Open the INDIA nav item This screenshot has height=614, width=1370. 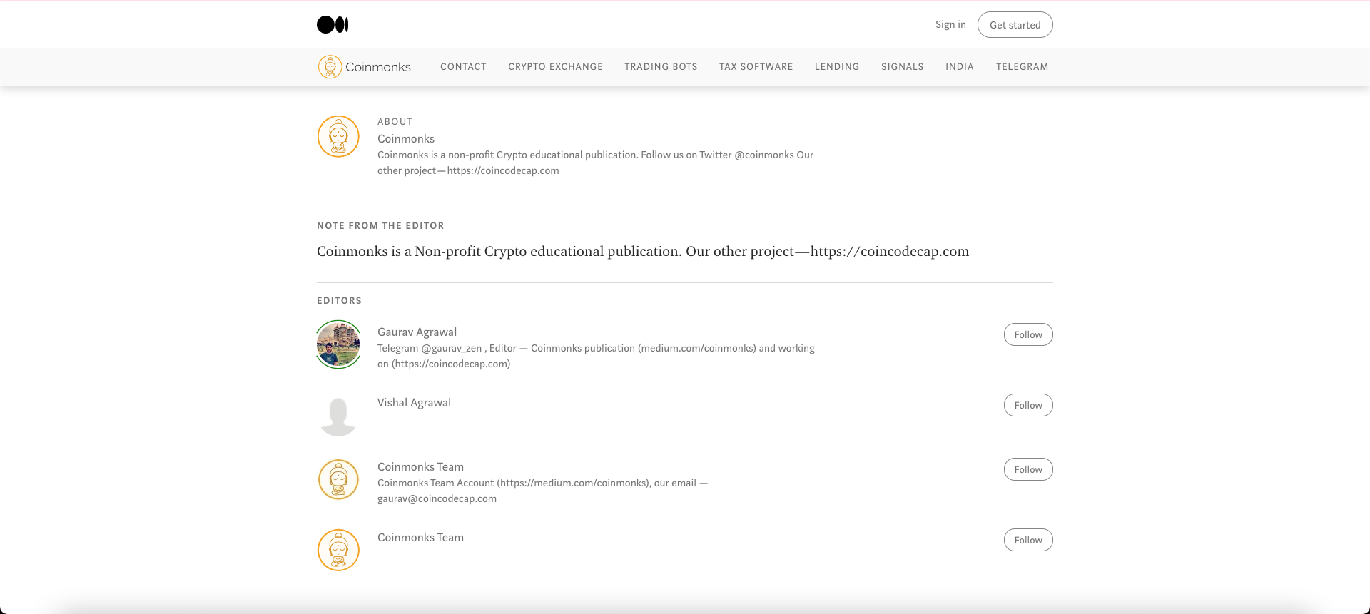(x=959, y=67)
